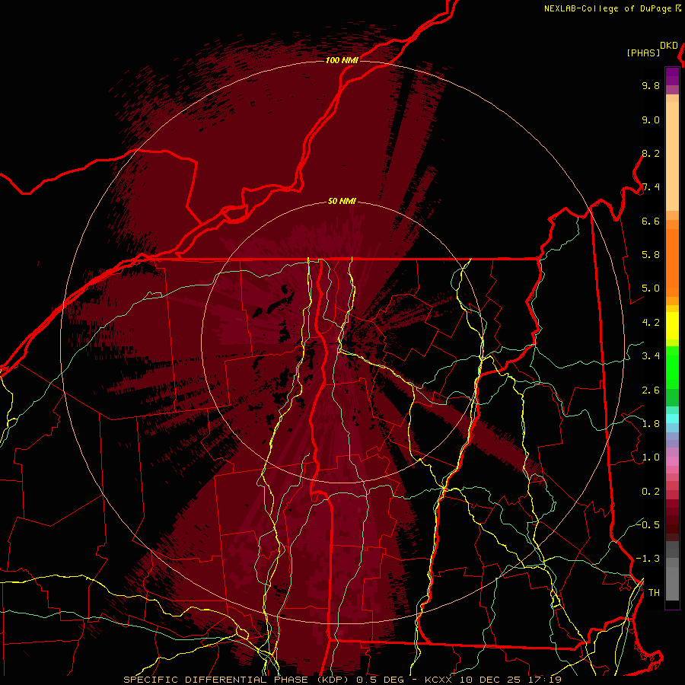Click the 9.8 legend value
This screenshot has width=685, height=685.
coord(651,86)
